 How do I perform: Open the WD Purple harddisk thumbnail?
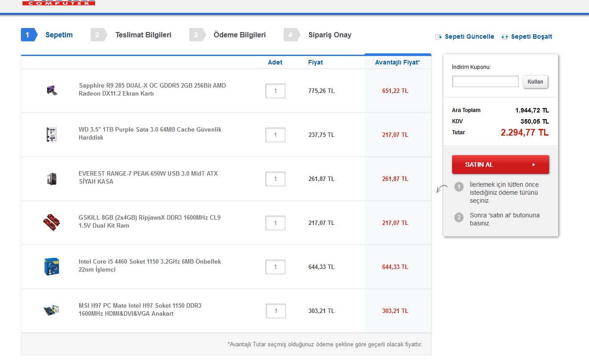point(52,134)
